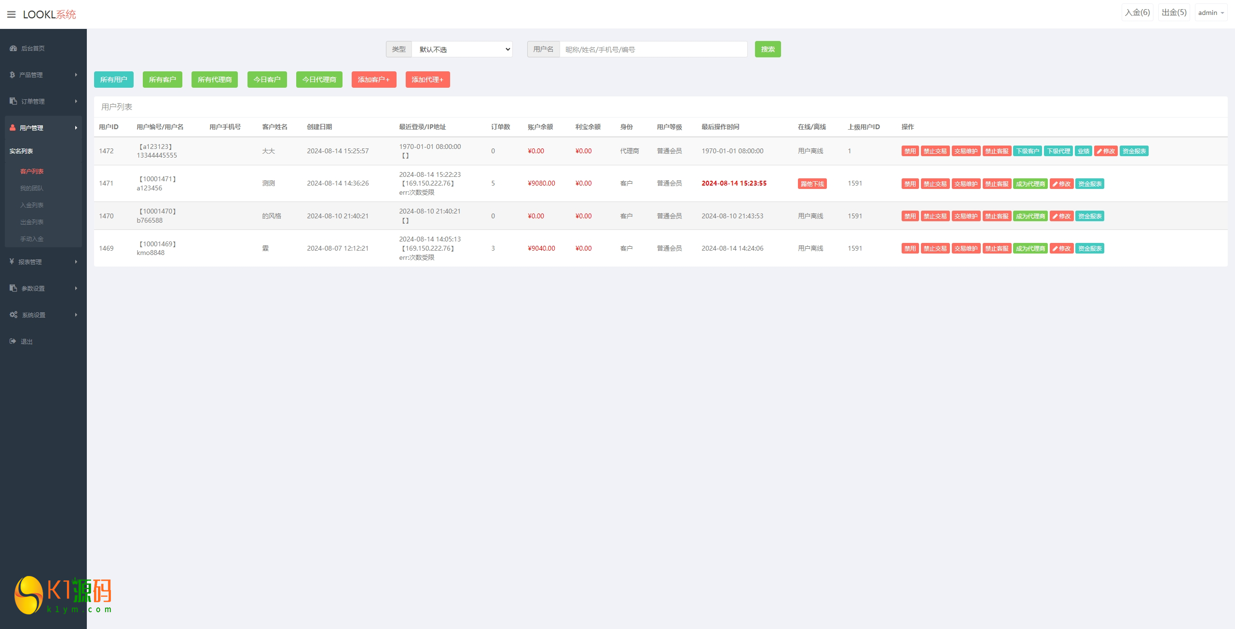Click the 订单管理 sidebar icon
The width and height of the screenshot is (1235, 629).
(x=13, y=101)
